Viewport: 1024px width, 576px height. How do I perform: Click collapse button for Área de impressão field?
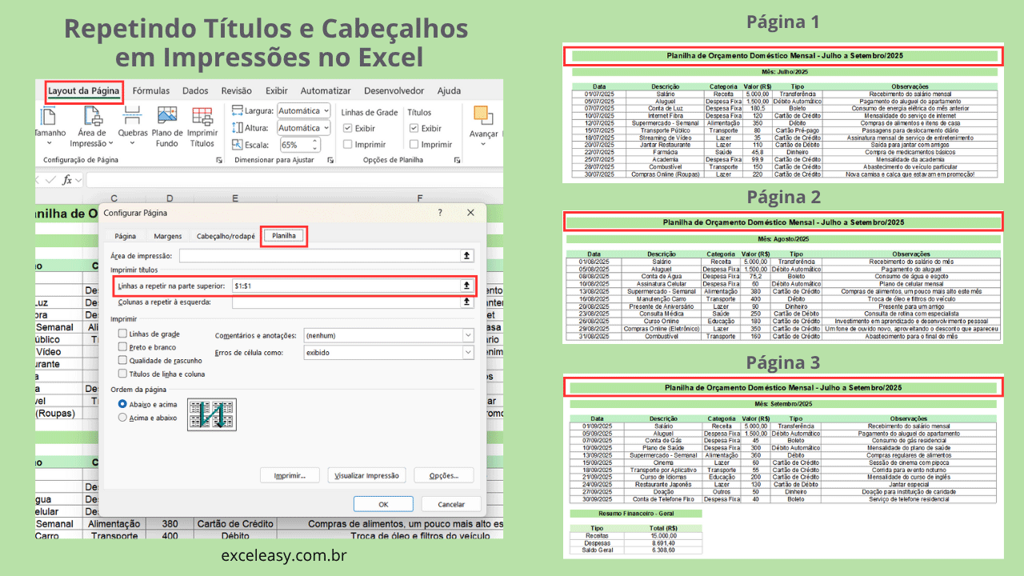pos(466,256)
